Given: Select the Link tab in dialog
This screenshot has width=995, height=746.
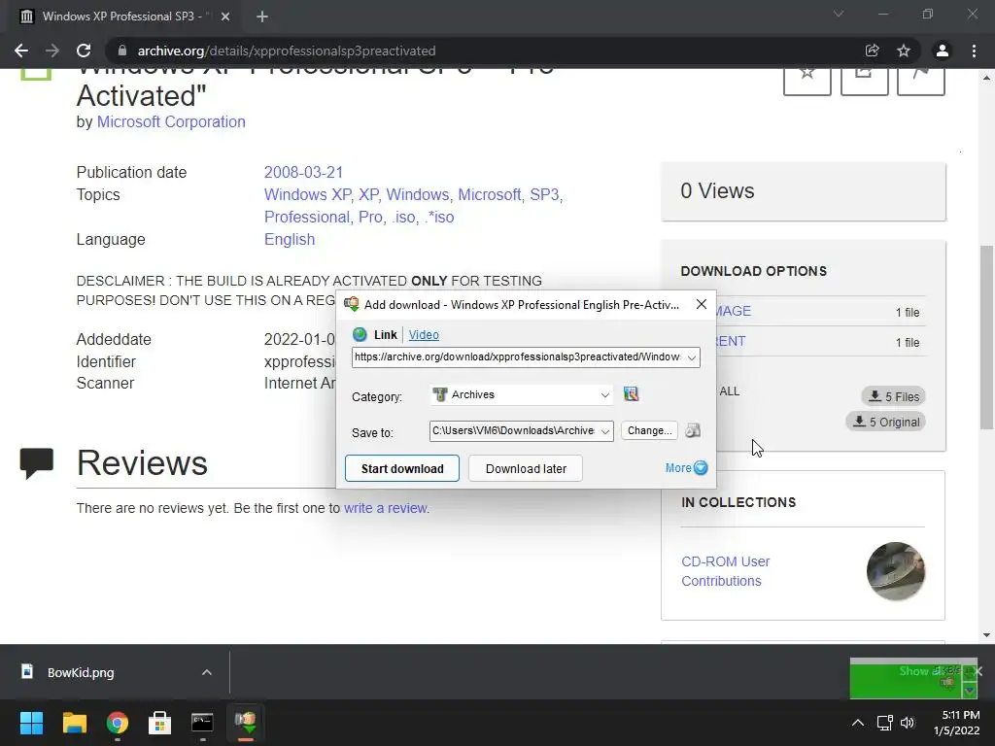Looking at the screenshot, I should [385, 334].
